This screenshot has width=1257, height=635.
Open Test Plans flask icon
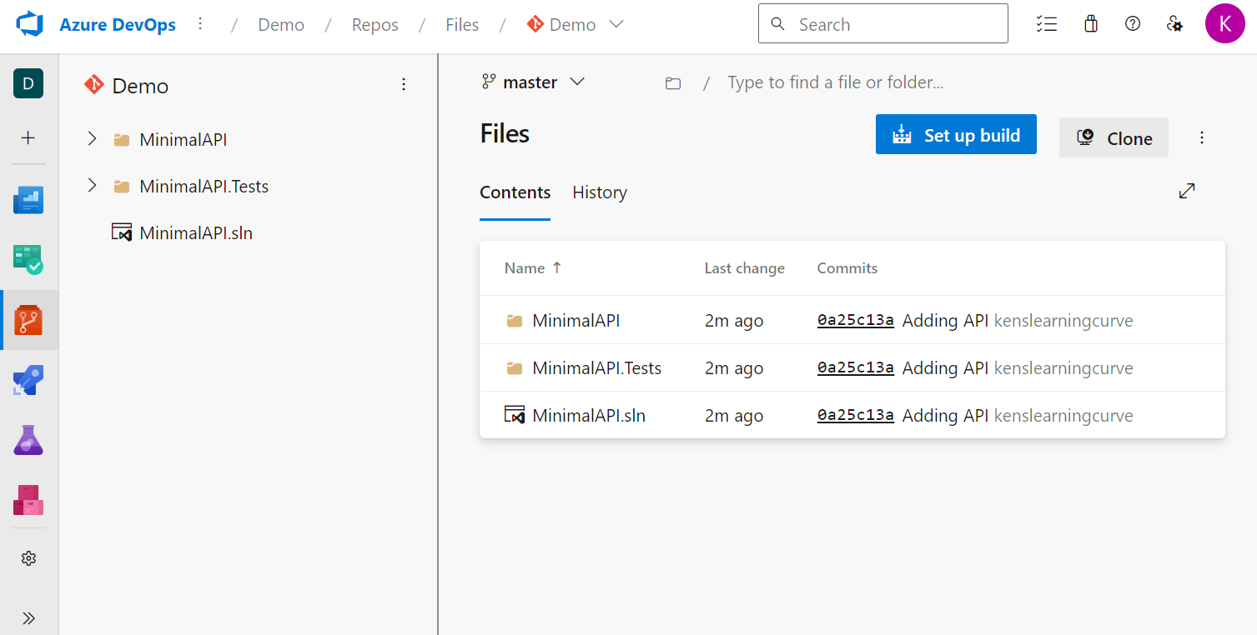coord(28,439)
